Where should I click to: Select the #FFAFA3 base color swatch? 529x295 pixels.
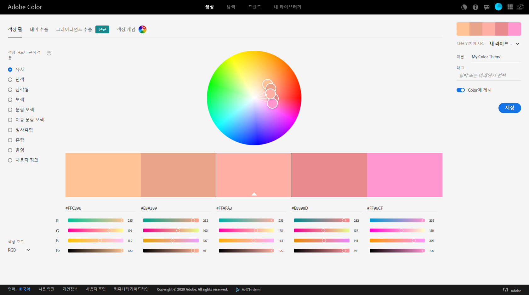pyautogui.click(x=254, y=175)
